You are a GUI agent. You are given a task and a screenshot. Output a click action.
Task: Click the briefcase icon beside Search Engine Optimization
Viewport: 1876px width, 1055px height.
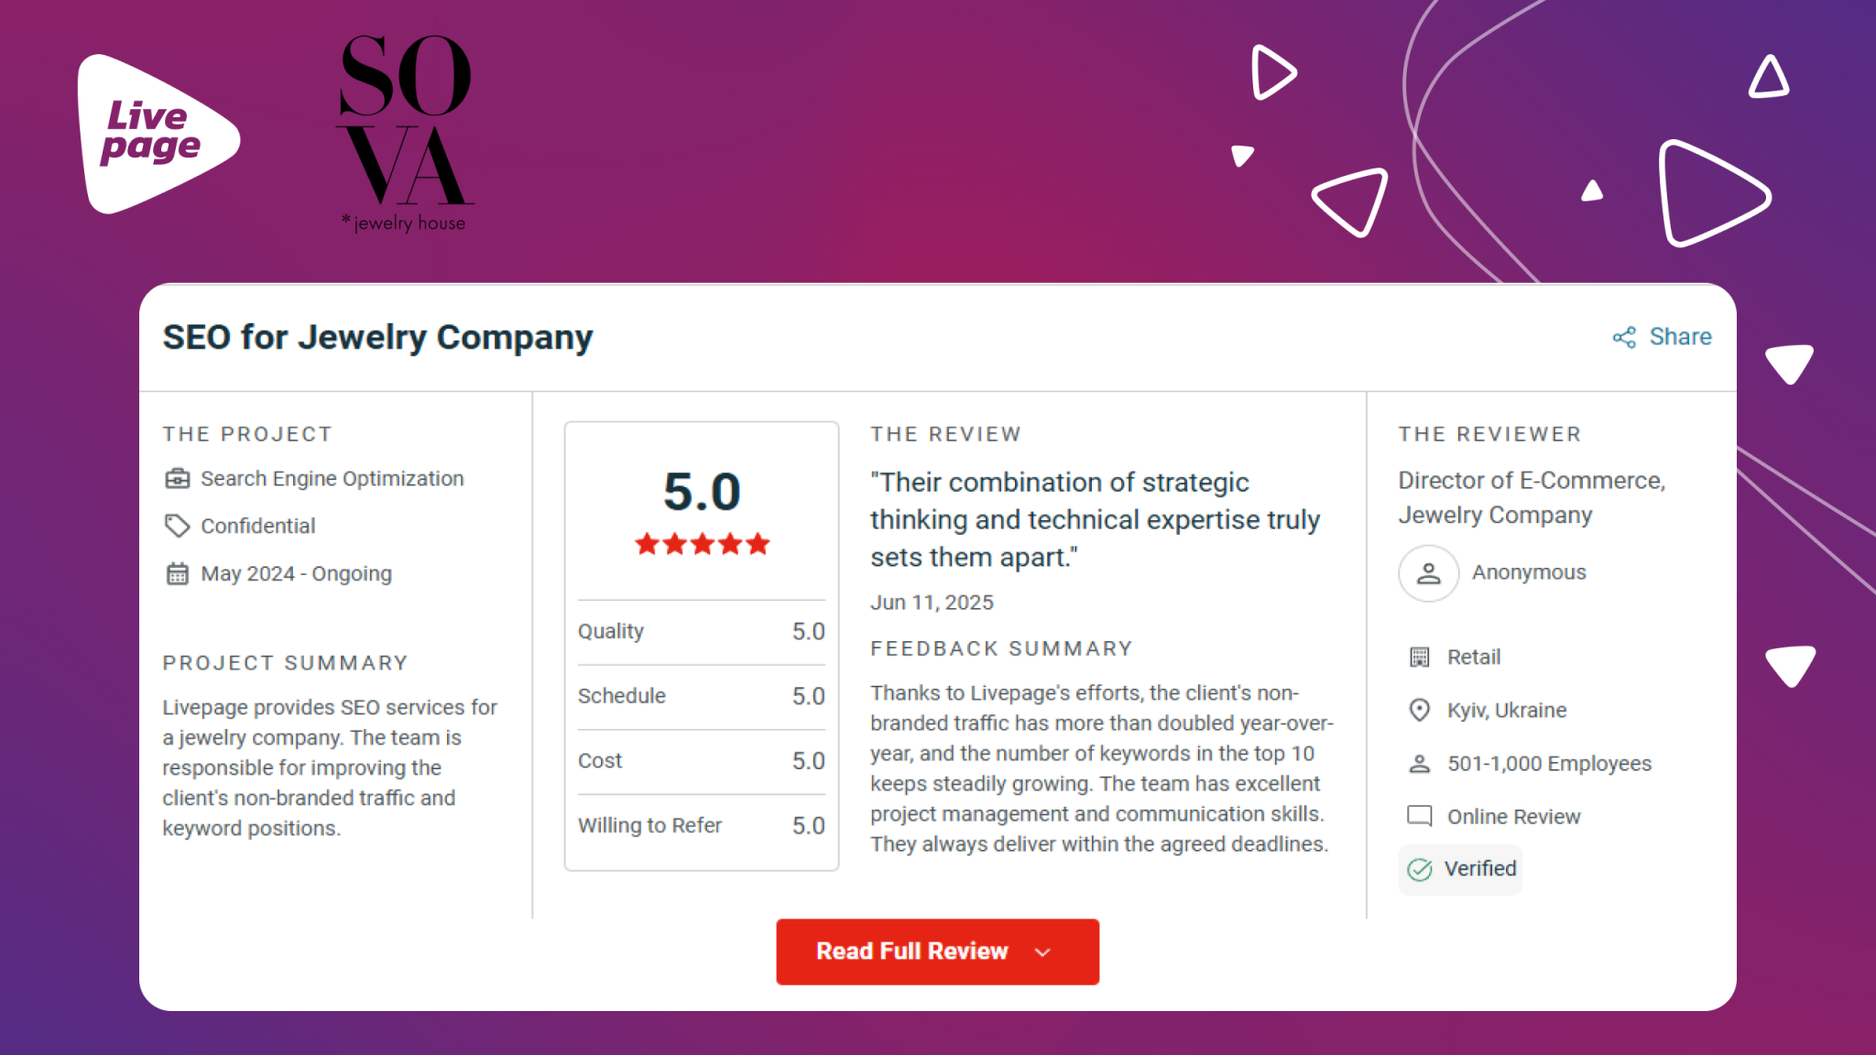click(x=177, y=478)
